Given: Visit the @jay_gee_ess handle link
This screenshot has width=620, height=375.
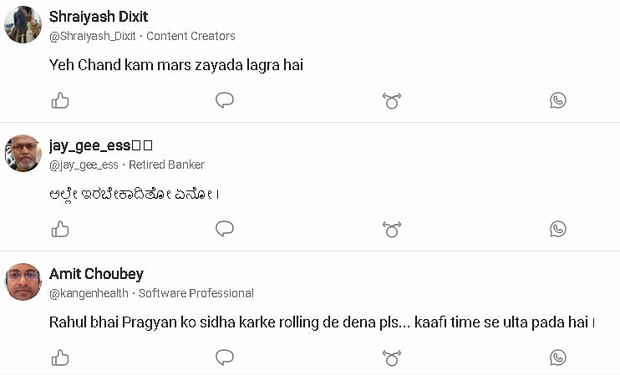Looking at the screenshot, I should tap(84, 165).
